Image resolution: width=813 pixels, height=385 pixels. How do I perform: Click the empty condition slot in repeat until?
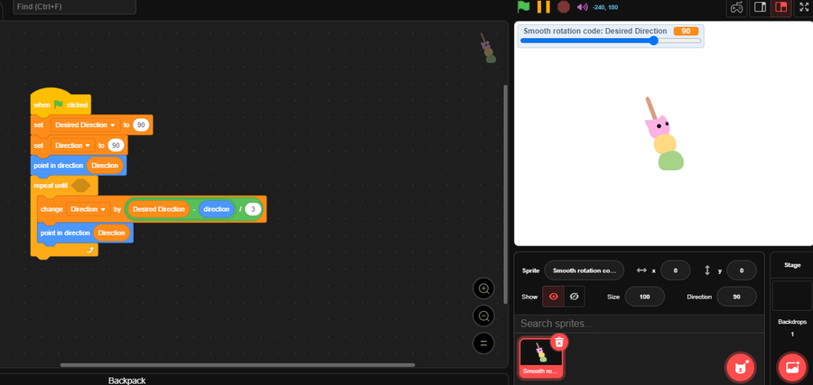[x=81, y=185]
